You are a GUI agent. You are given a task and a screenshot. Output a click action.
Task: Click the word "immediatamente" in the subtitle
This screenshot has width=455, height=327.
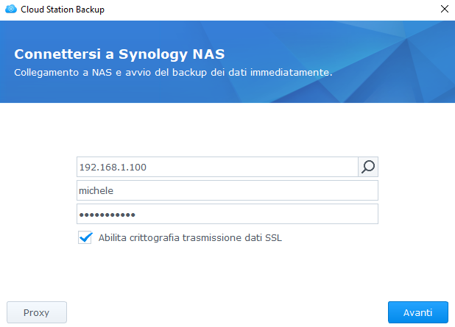point(293,73)
